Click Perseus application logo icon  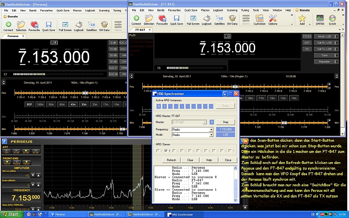4,141
